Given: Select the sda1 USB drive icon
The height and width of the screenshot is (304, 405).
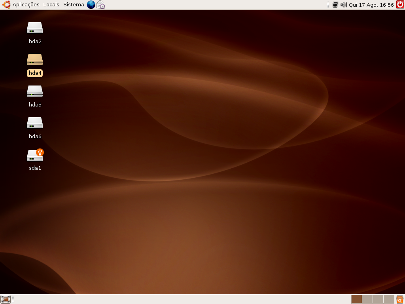Looking at the screenshot, I should (35, 155).
